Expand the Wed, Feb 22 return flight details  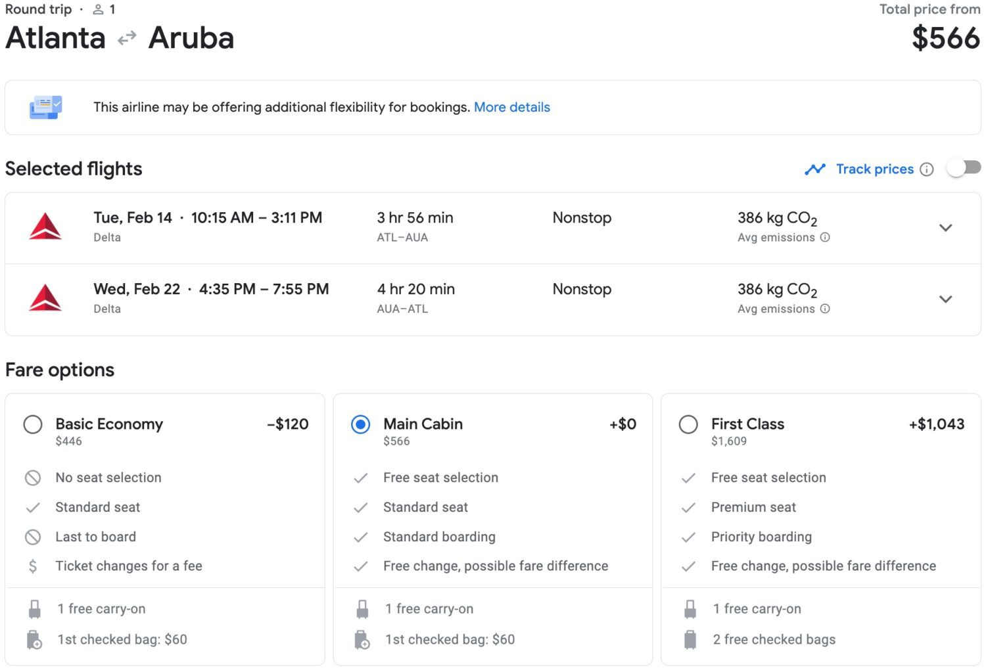pos(945,299)
